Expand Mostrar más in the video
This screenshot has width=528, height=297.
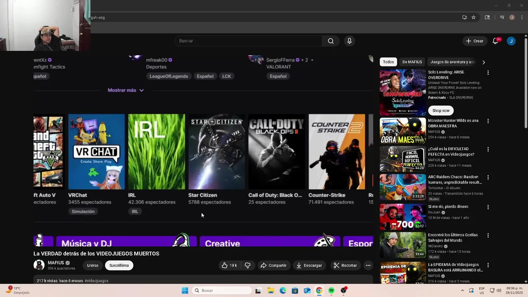click(126, 90)
